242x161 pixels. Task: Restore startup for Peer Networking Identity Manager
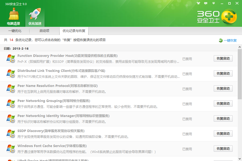coord(223,119)
